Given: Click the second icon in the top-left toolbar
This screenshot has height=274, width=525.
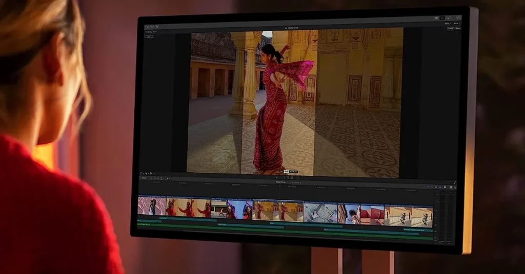Looking at the screenshot, I should (x=152, y=27).
